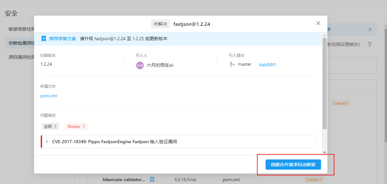Click the filter funnel icon in background page
The image size is (387, 184).
pyautogui.click(x=370, y=44)
